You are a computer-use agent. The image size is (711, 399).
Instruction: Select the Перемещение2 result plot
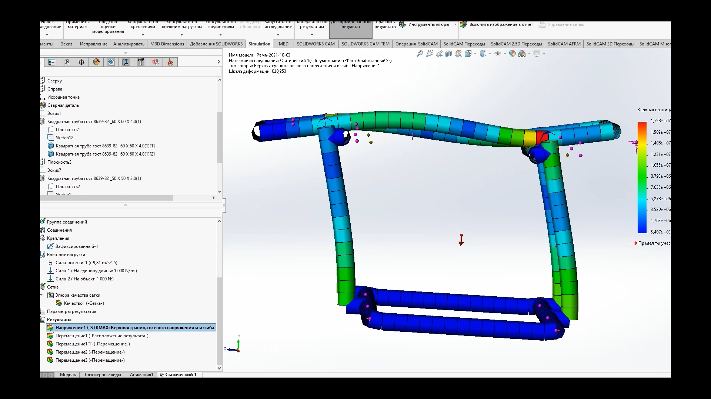click(90, 352)
